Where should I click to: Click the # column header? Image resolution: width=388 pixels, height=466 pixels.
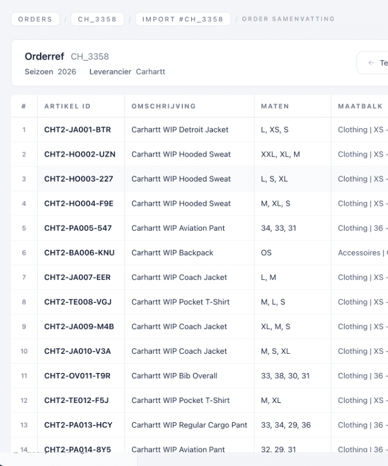click(24, 106)
